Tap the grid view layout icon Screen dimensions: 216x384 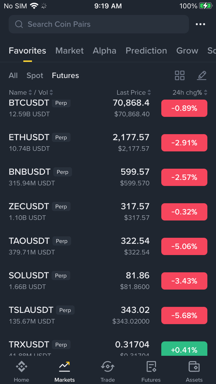coord(180,75)
